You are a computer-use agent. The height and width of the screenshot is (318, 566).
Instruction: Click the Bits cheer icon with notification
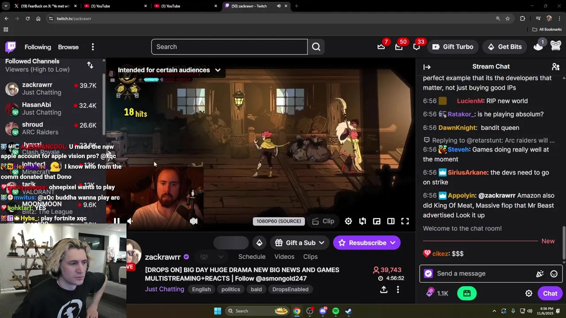coord(539,46)
